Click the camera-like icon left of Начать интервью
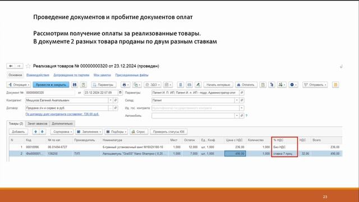This screenshot has width=359, height=202. pos(190,85)
